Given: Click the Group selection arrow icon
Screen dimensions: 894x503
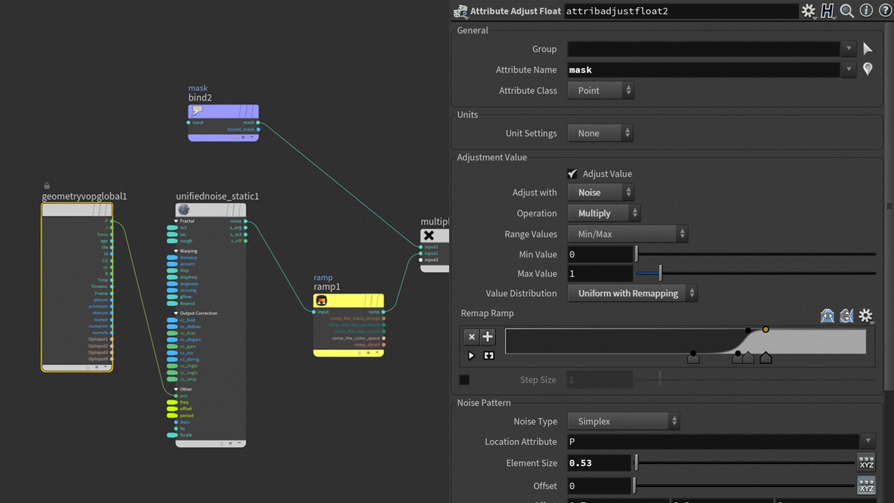Looking at the screenshot, I should [867, 49].
